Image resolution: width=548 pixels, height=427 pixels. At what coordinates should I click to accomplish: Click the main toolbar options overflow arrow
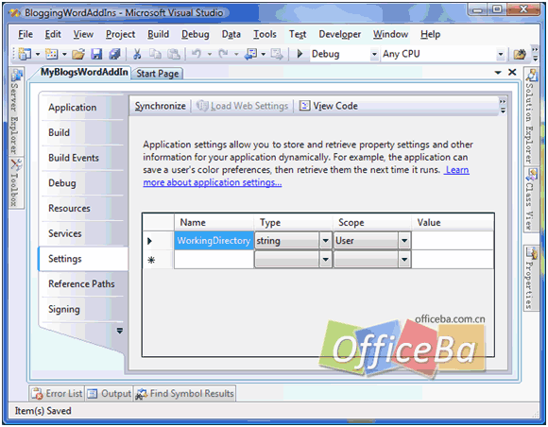[x=536, y=54]
